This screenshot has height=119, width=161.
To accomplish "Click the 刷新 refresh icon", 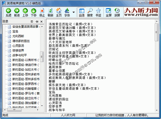I will [x=51, y=11].
